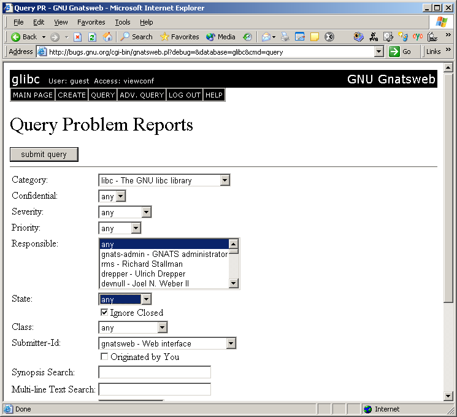Click the running figure toolbar icon
The width and height of the screenshot is (457, 417).
(374, 37)
